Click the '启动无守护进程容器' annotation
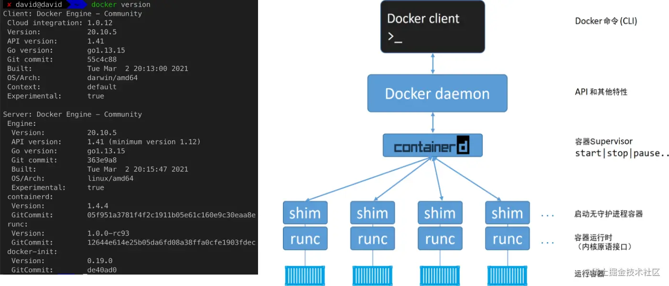The height and width of the screenshot is (286, 669). coord(608,214)
